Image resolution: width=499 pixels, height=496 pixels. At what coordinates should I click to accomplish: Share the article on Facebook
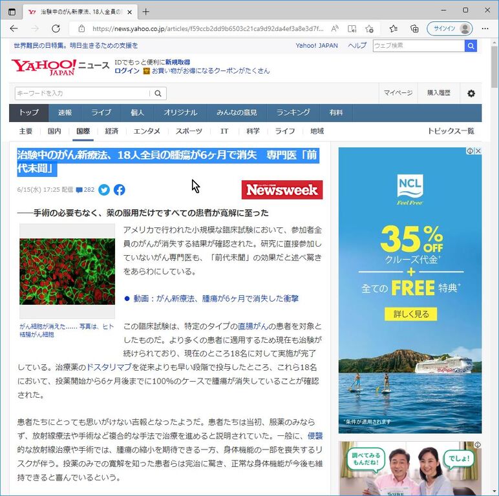(120, 190)
